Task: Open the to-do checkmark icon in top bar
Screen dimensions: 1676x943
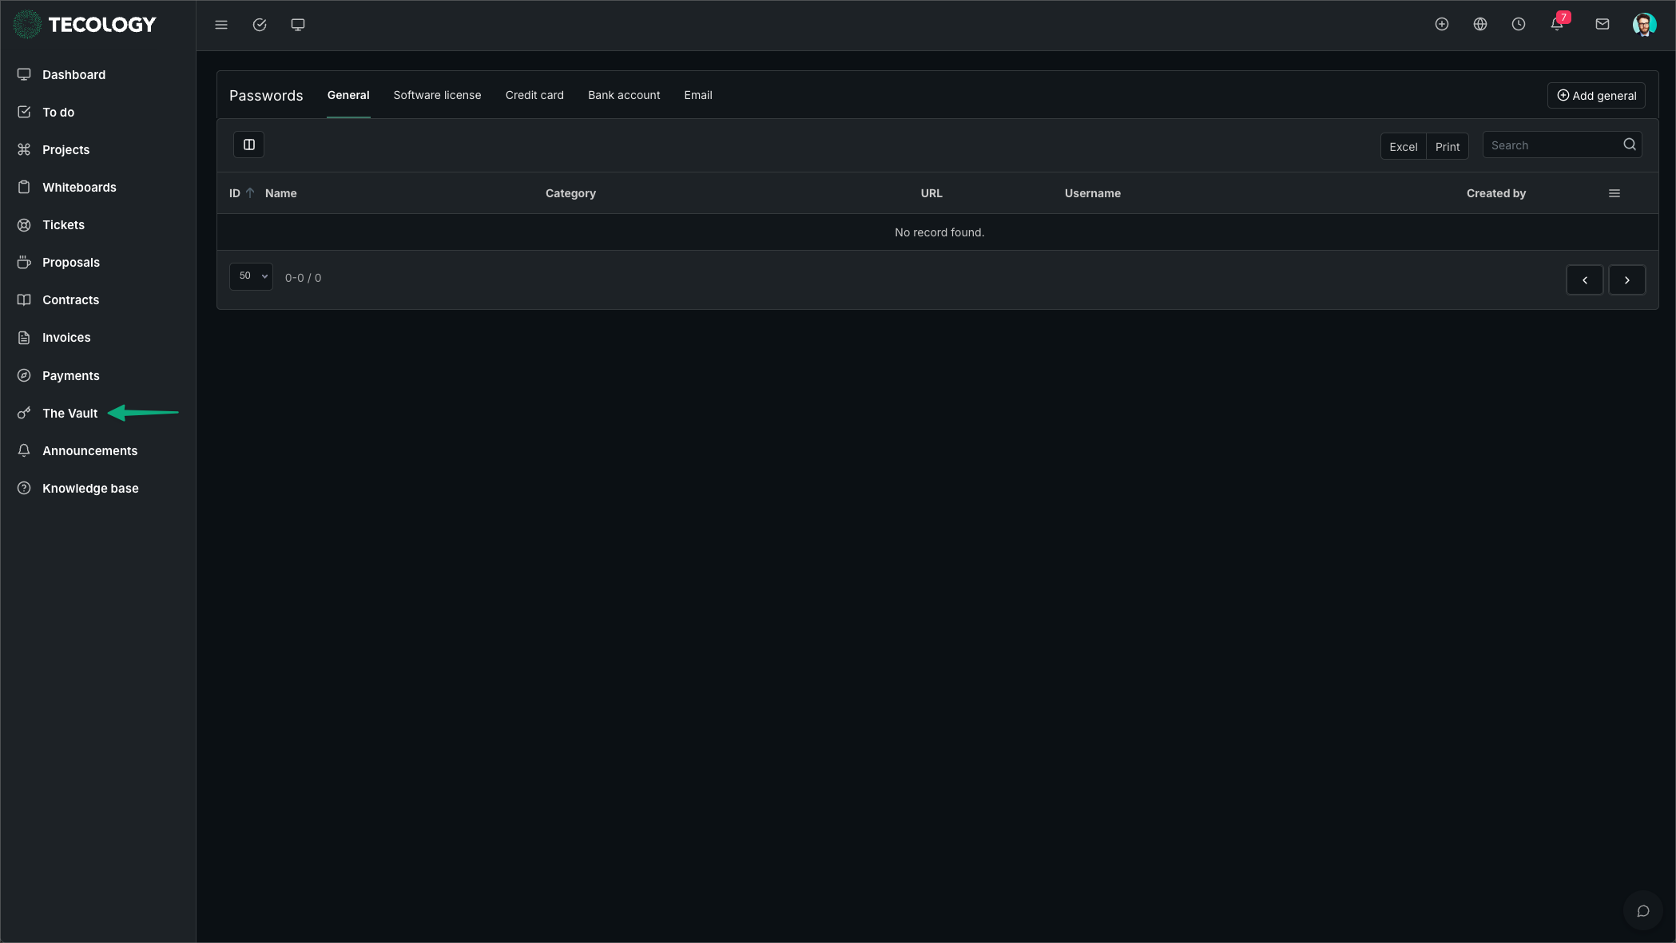Action: point(260,25)
